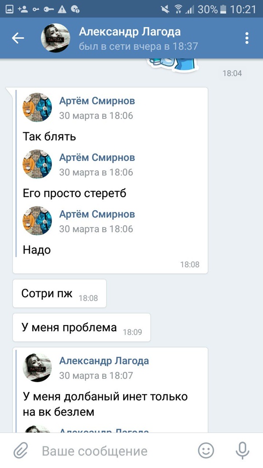Tap the back arrow in the header
Screen dimensions: 263x468
tap(18, 38)
